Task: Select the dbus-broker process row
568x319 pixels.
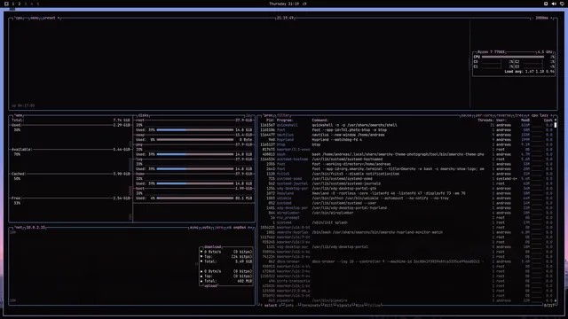Action: pos(406,261)
